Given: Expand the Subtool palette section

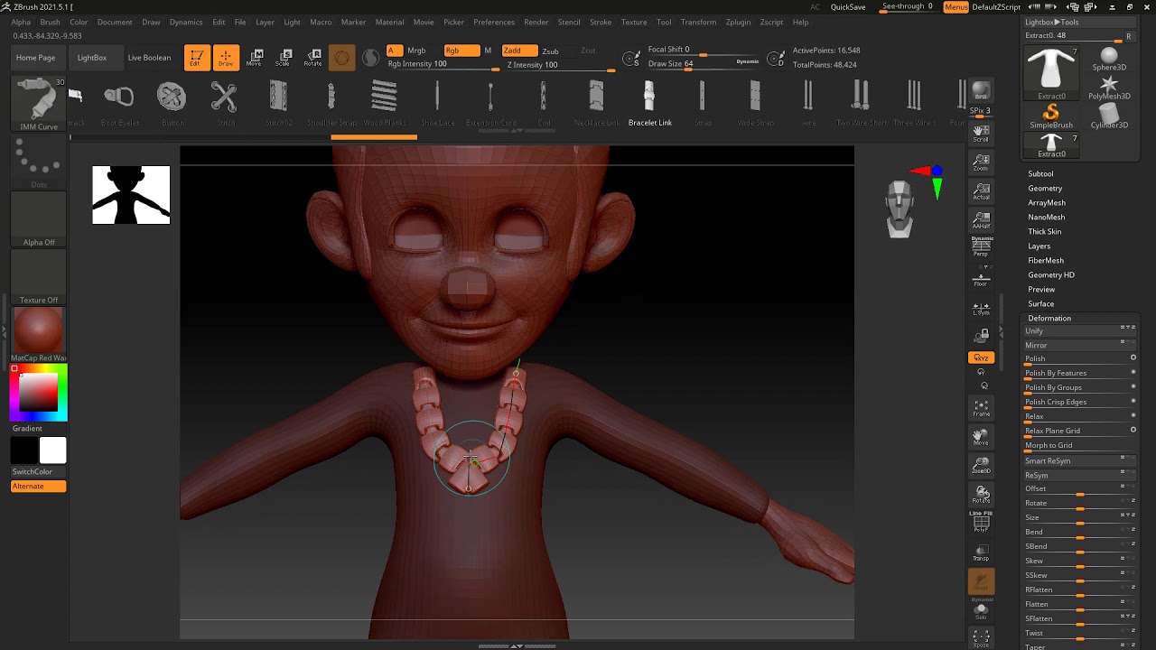Looking at the screenshot, I should 1040,173.
